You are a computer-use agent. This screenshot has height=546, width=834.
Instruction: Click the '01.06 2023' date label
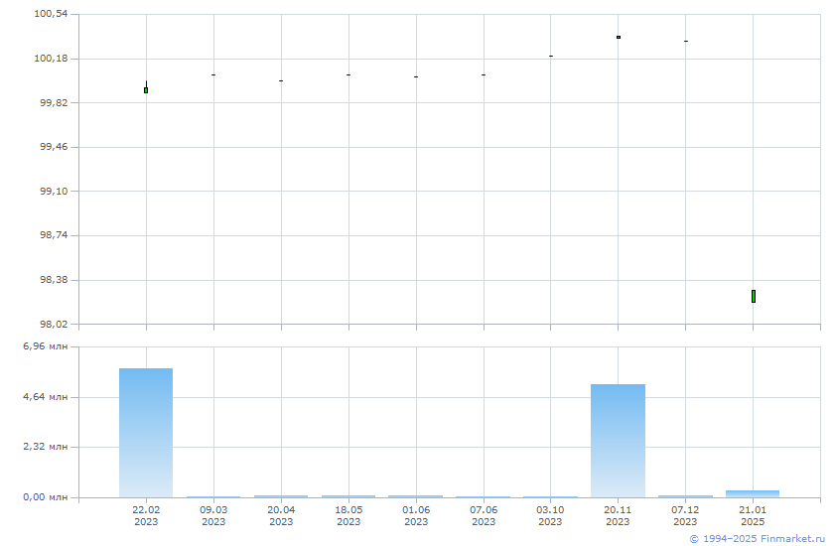coord(416,515)
